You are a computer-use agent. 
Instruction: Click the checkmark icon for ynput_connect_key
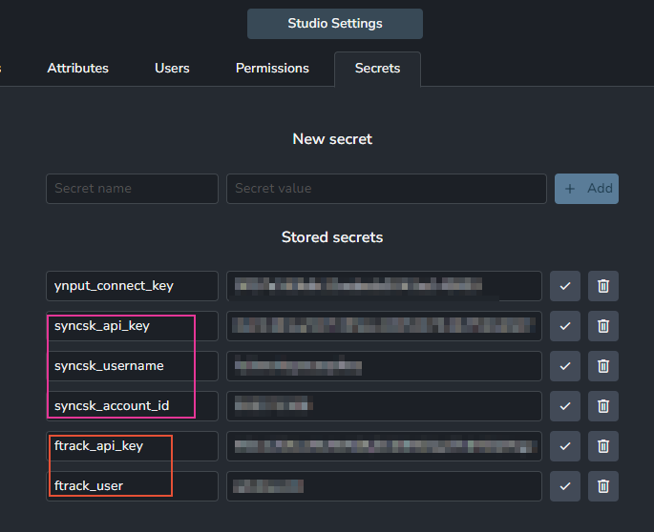pos(565,286)
